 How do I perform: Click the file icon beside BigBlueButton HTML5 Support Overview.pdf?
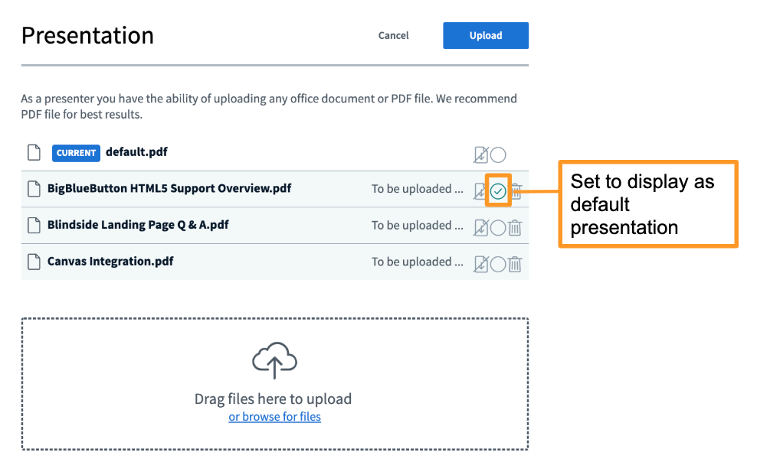coord(34,188)
